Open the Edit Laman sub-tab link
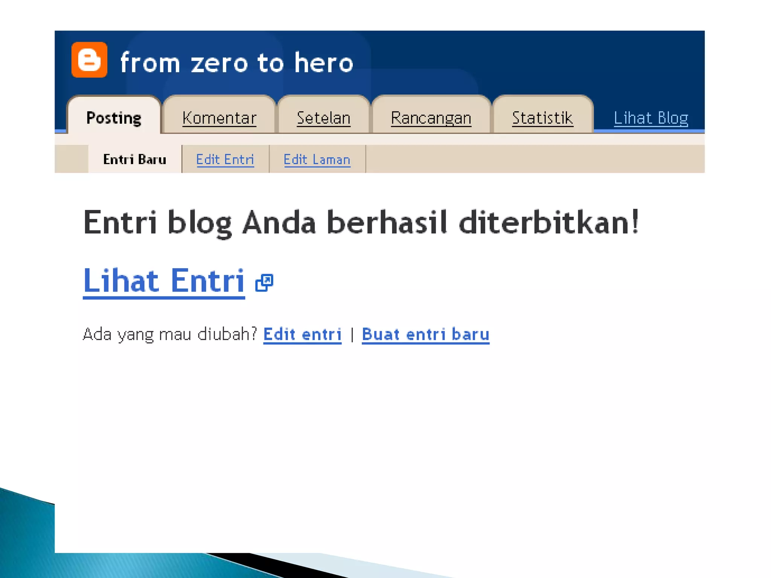771x578 pixels. (317, 160)
